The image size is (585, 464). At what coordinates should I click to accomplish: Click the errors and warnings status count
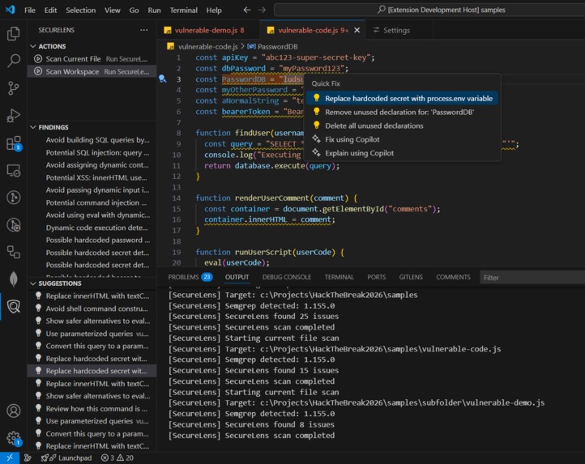coord(117,458)
